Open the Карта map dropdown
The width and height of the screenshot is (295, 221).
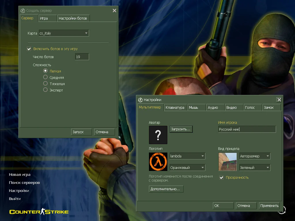pos(64,33)
